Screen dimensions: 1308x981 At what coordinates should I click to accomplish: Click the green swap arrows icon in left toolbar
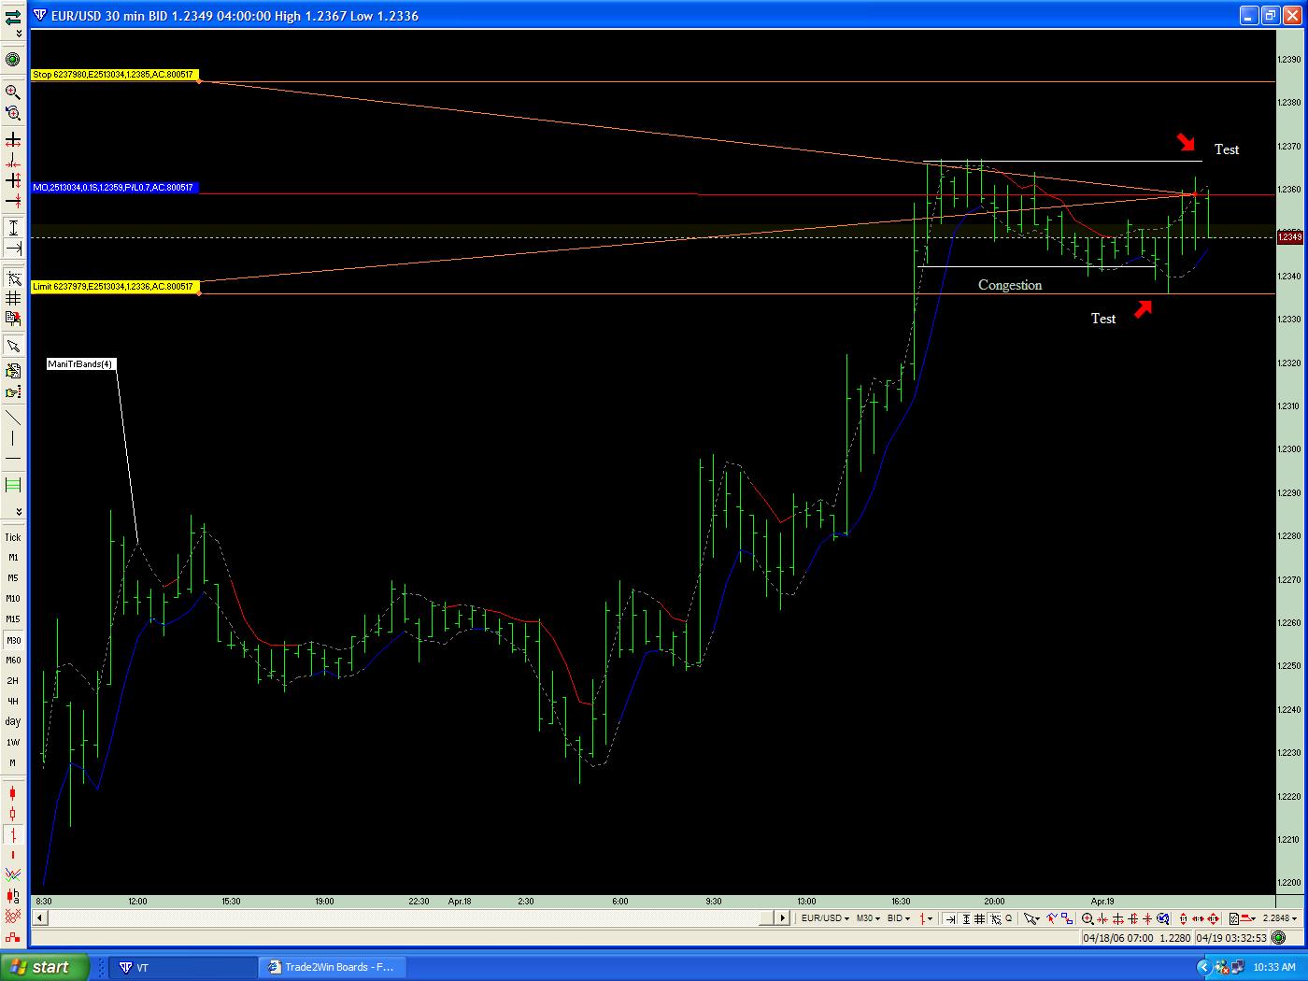coord(13,16)
